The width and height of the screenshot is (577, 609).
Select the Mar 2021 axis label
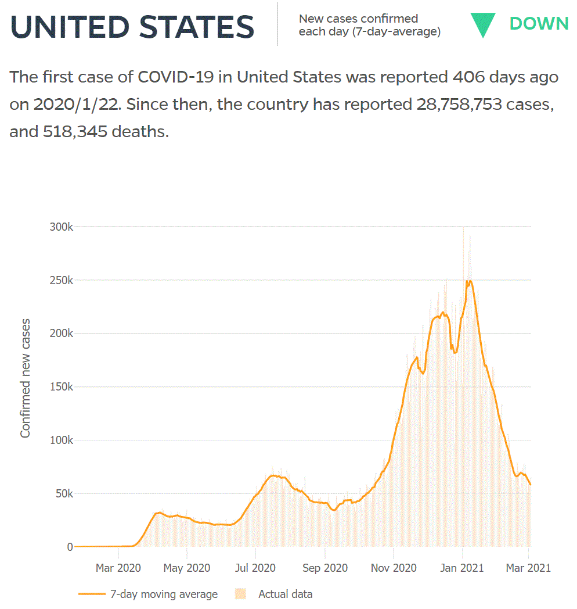528,568
